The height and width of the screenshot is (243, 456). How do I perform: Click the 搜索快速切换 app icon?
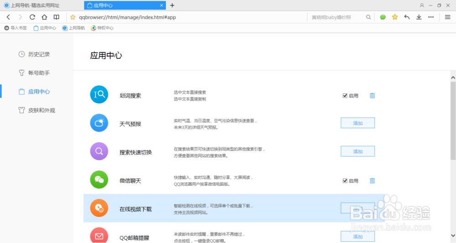pos(99,151)
